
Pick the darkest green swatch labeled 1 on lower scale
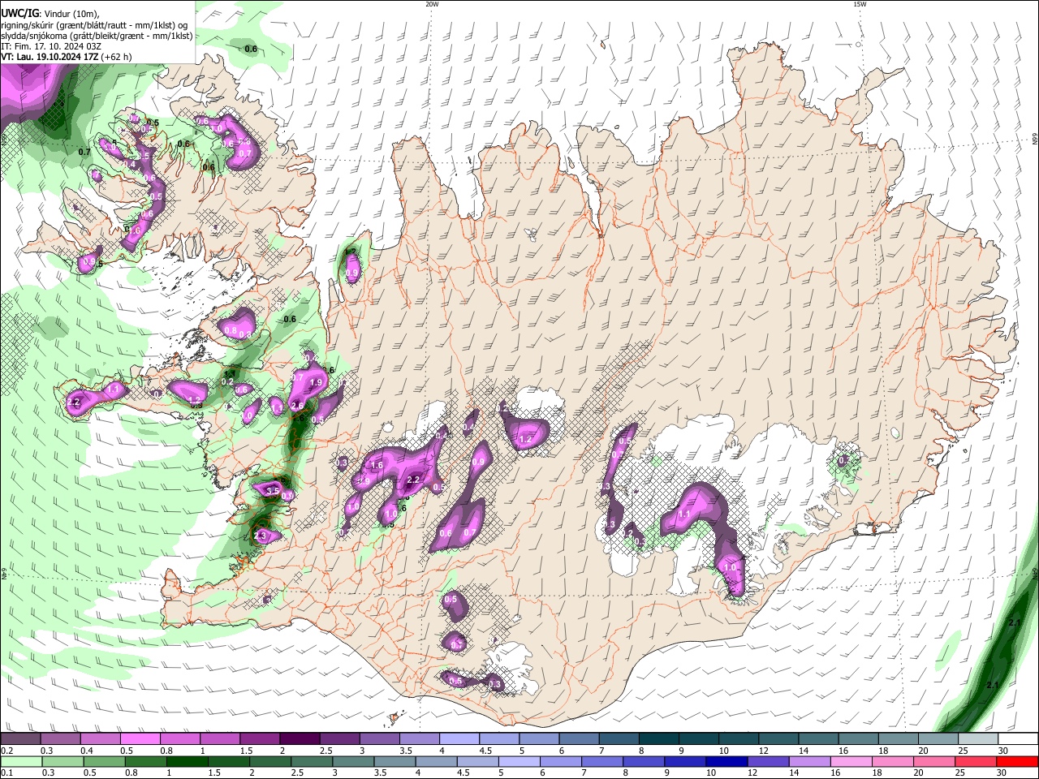click(x=186, y=761)
